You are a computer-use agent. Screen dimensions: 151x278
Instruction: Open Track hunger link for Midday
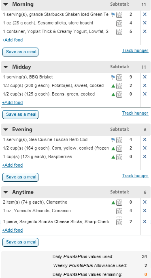[x=135, y=113]
